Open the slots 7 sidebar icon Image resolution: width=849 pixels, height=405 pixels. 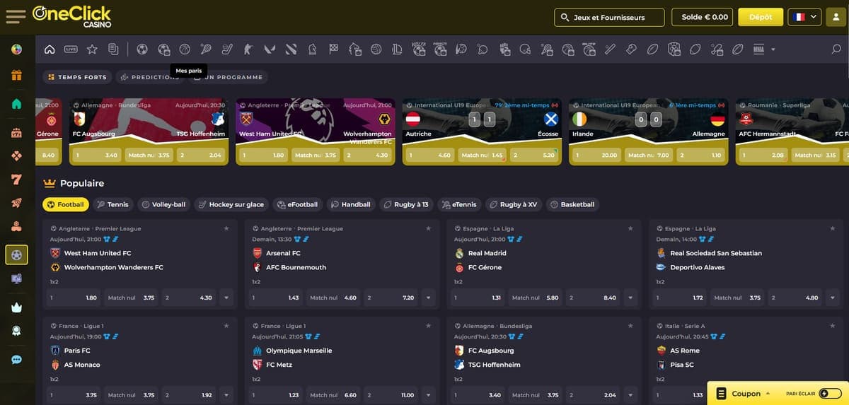(16, 180)
